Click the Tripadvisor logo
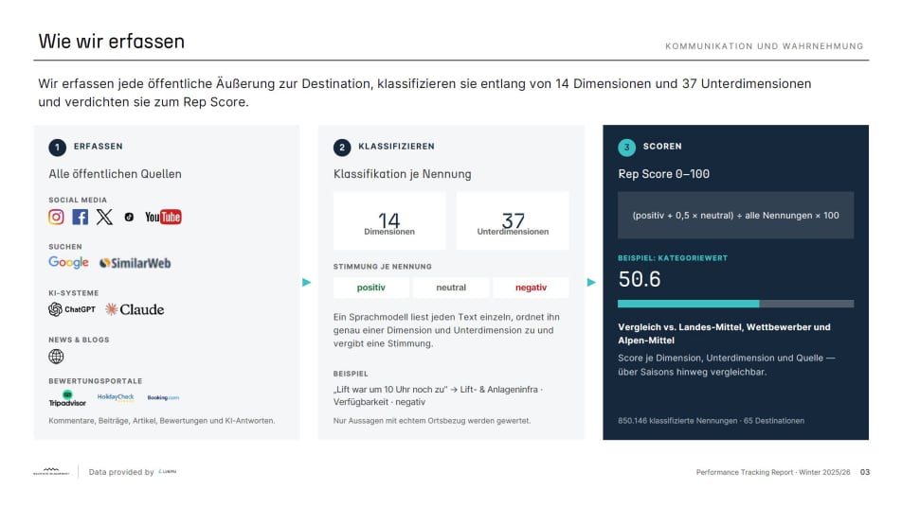Screen dimensions: 902x507 click(67, 398)
